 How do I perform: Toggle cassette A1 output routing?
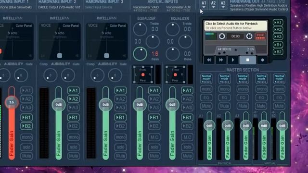click(278, 23)
